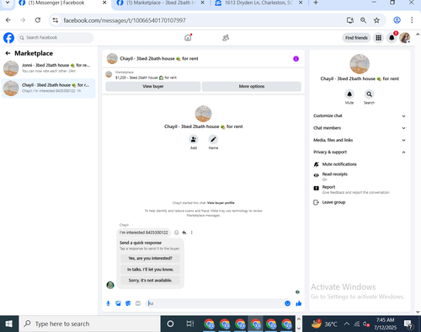Viewport: 421px width, 332px height.
Task: Expand the Customize chat section
Action: (x=360, y=115)
